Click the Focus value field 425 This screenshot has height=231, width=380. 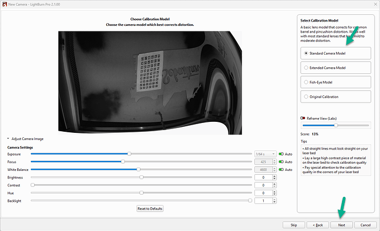[x=263, y=162]
